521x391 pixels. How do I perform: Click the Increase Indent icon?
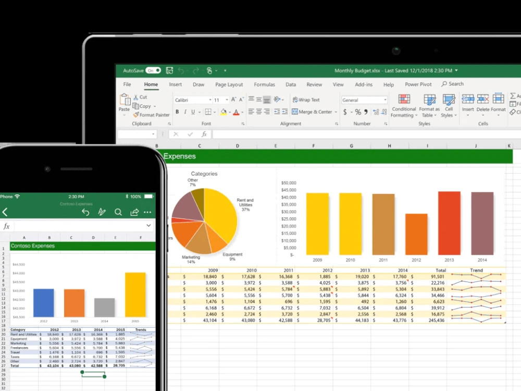(x=285, y=112)
